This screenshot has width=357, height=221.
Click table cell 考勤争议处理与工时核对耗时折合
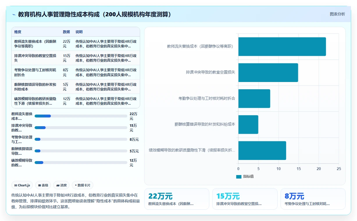point(35,72)
